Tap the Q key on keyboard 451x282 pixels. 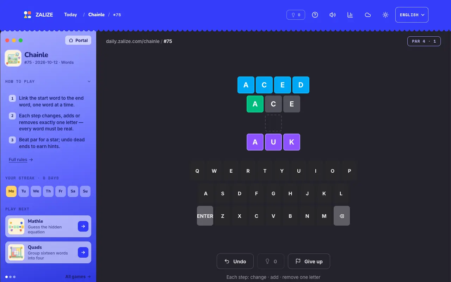click(197, 171)
